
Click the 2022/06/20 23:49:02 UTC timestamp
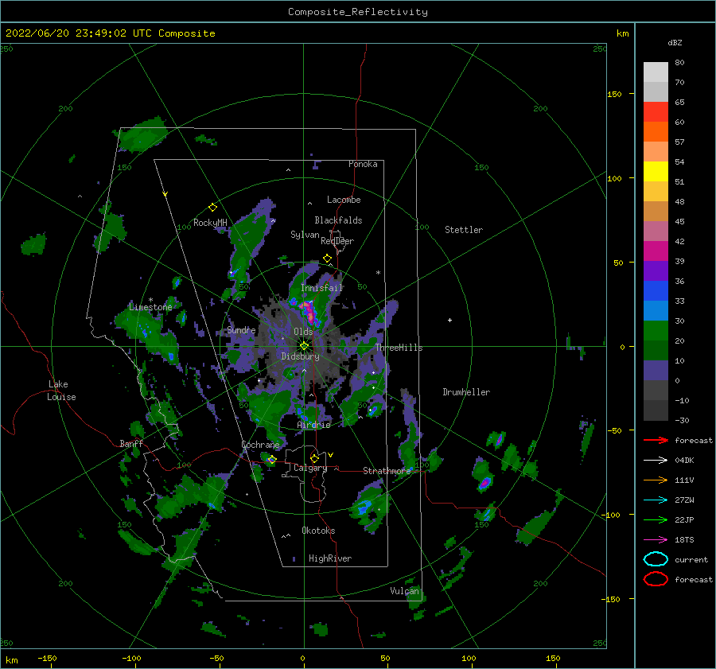[x=79, y=33]
